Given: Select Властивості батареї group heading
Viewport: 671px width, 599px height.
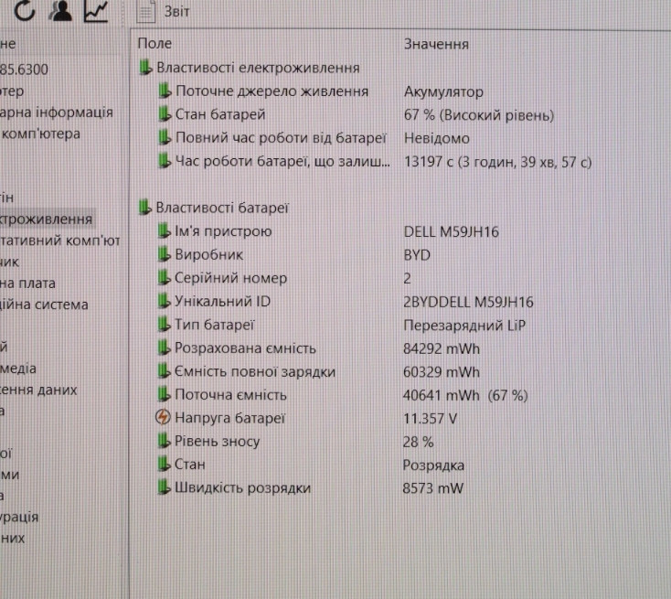Looking at the screenshot, I should (x=222, y=208).
